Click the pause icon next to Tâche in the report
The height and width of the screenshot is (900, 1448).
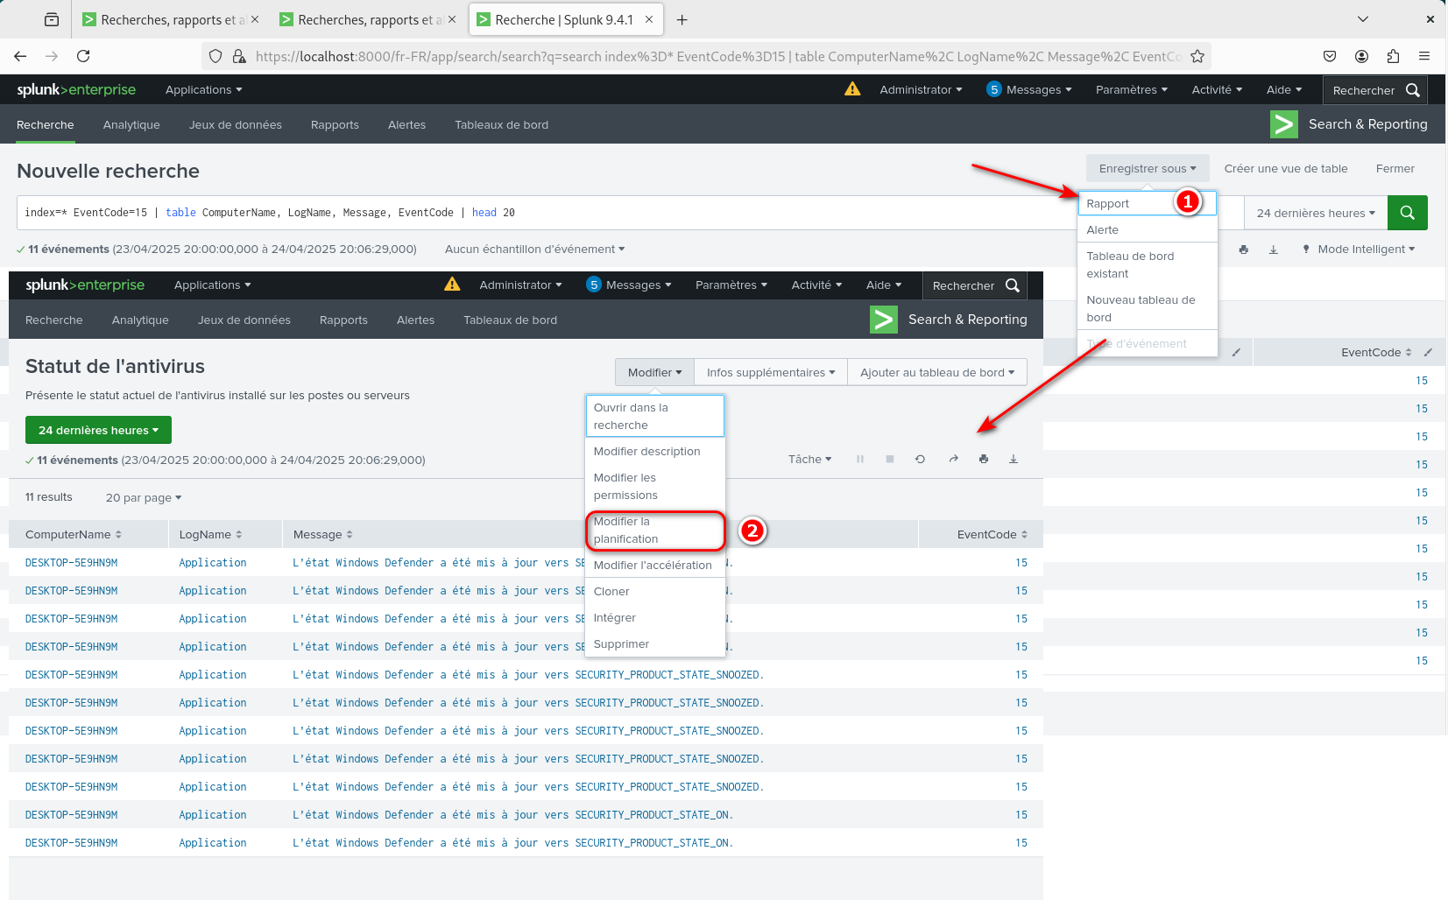[x=860, y=459]
